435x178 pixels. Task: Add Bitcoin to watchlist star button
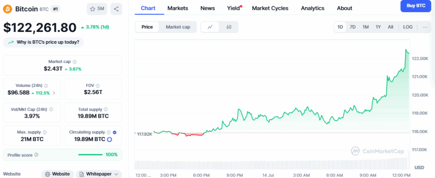[x=97, y=9]
